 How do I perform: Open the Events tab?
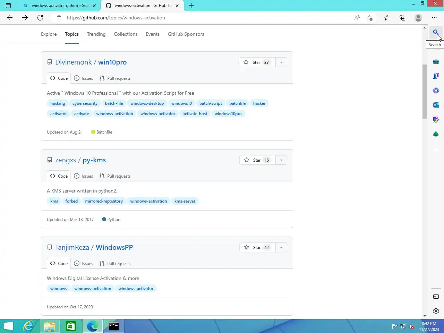pyautogui.click(x=153, y=34)
